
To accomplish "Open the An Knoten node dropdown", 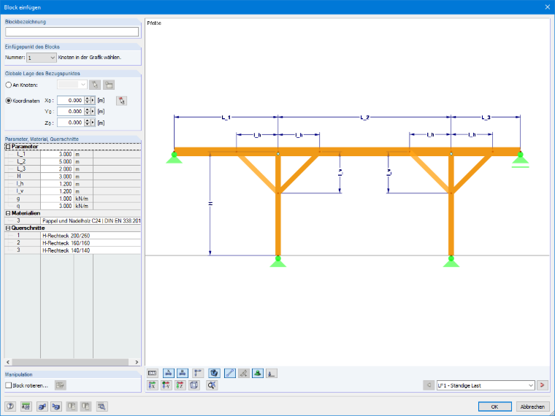I will click(72, 85).
